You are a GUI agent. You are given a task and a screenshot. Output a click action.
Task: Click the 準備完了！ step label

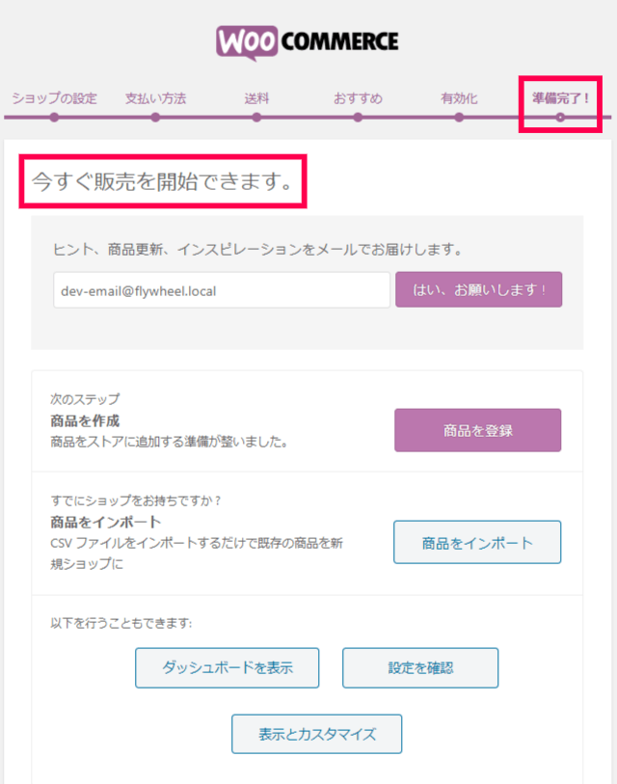point(560,98)
